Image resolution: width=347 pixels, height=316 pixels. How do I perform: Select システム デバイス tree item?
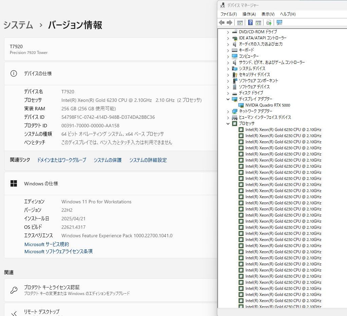pyautogui.click(x=252, y=69)
